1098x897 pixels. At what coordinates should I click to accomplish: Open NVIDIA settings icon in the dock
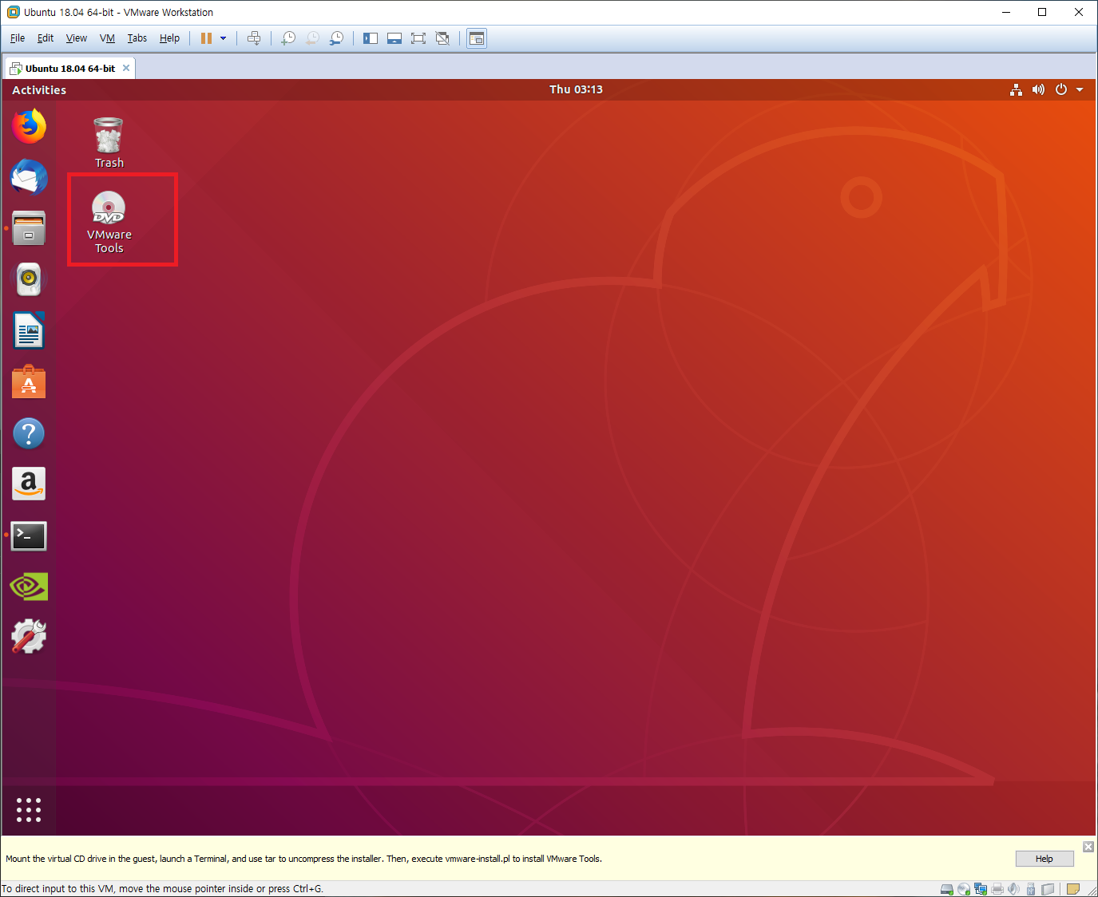29,587
